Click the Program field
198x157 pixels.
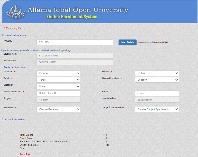click(x=59, y=100)
